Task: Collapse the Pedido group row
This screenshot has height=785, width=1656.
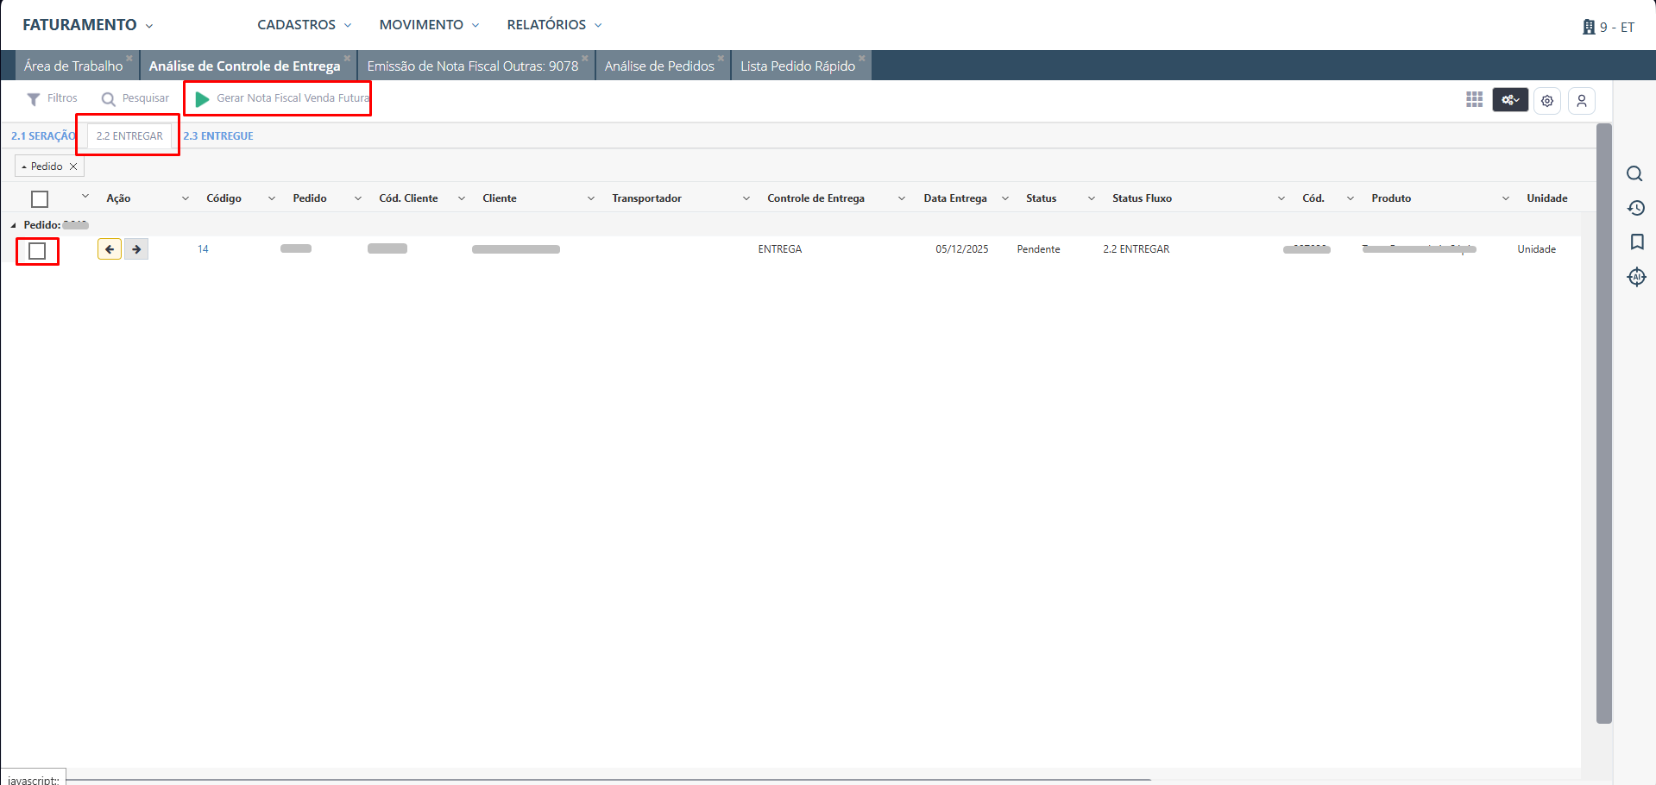Action: click(x=14, y=225)
